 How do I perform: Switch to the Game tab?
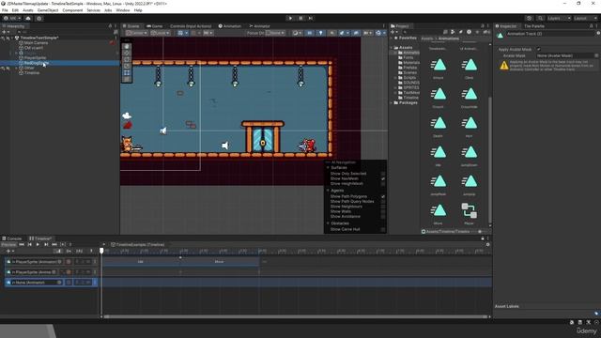pyautogui.click(x=155, y=26)
